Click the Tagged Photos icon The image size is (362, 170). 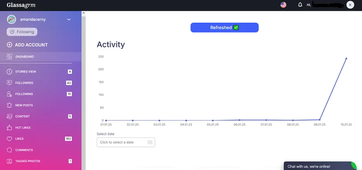pos(9,161)
